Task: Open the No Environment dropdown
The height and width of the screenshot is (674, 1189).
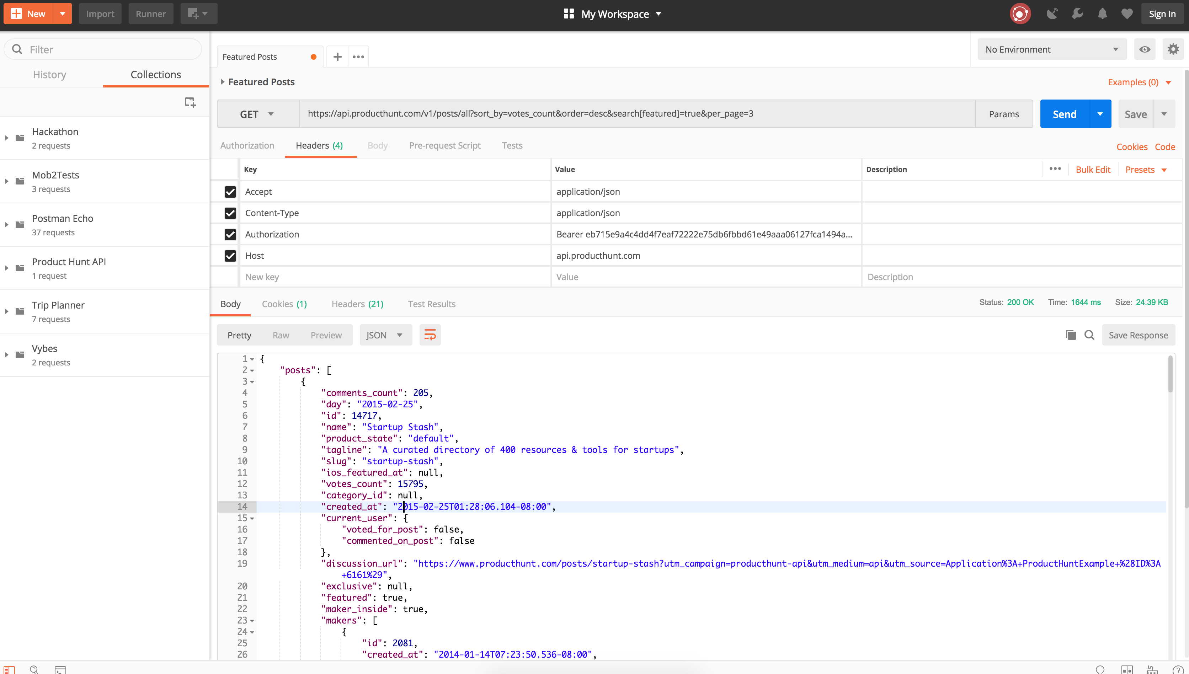Action: [x=1051, y=49]
